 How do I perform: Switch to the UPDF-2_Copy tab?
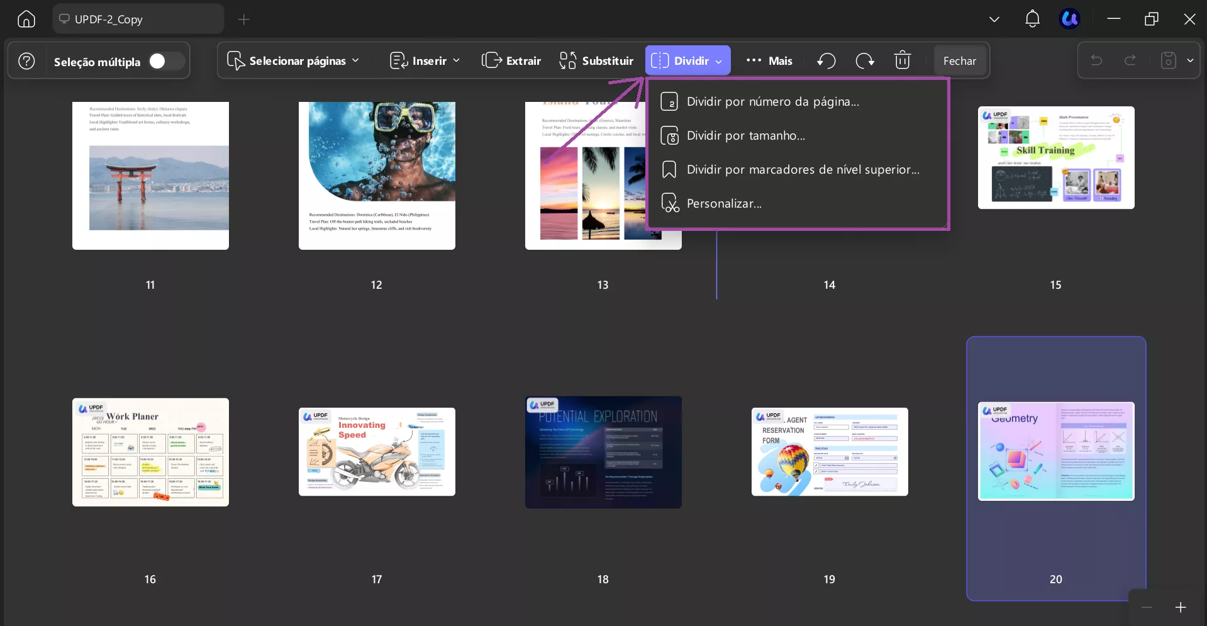[138, 19]
